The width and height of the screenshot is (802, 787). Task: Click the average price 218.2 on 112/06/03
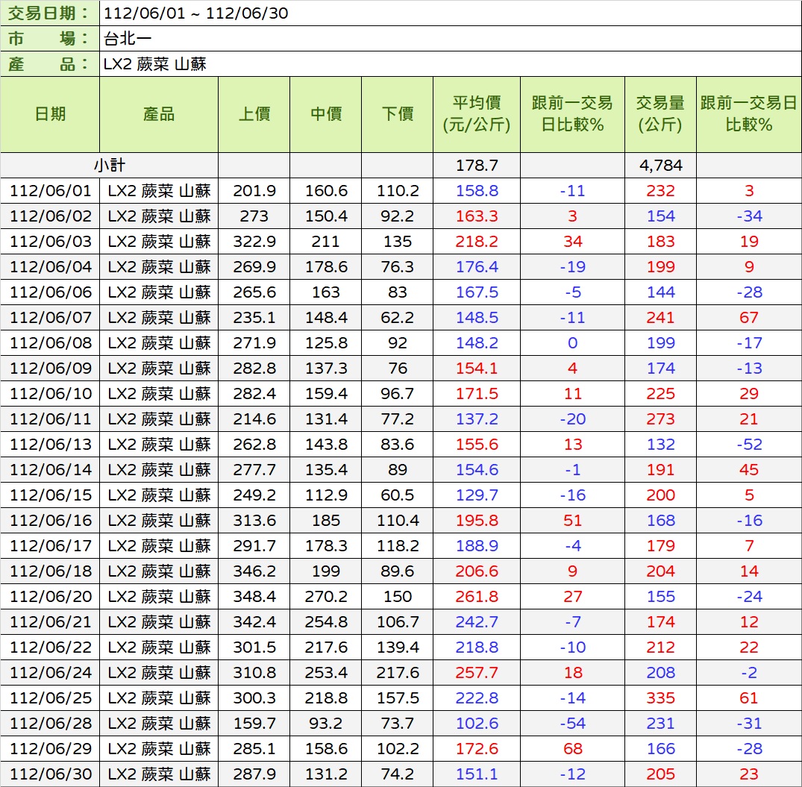point(477,242)
